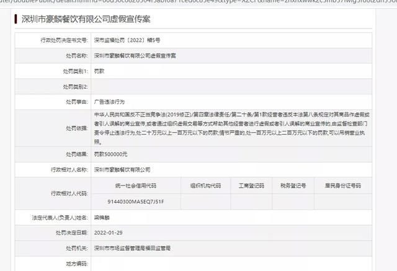The width and height of the screenshot is (397, 271).
Task: Click the 税务登记号 column header
Action: (x=293, y=185)
